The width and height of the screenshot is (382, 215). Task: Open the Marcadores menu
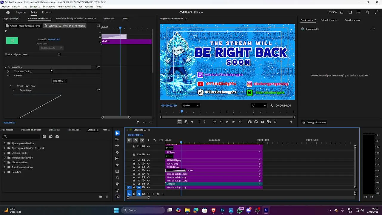point(49,7)
